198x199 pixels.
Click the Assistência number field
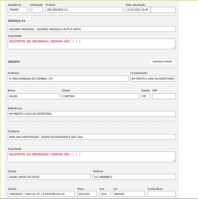(17, 10)
